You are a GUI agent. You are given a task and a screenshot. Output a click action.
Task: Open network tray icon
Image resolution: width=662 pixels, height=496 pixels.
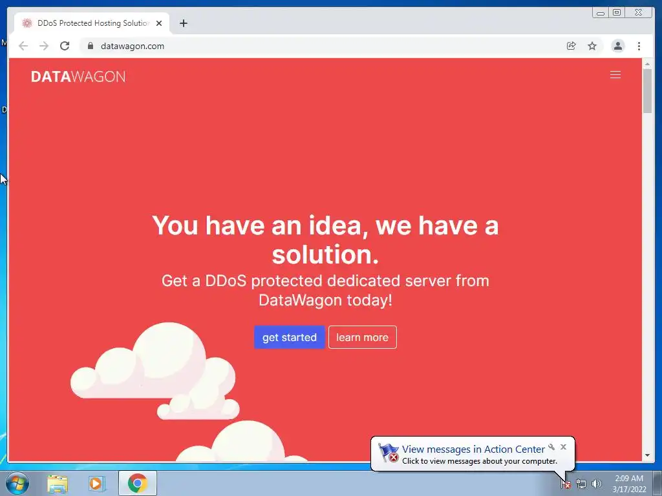581,484
